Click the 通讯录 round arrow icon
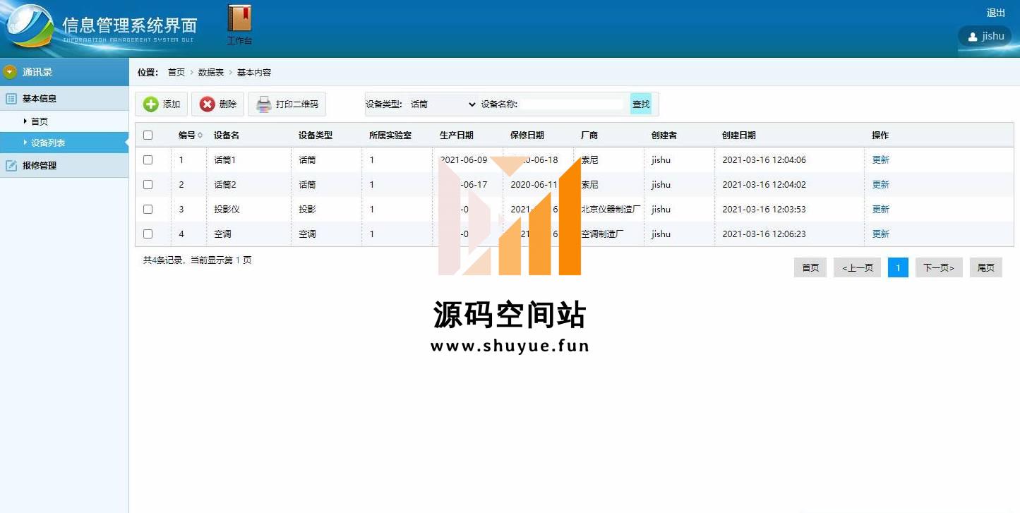Screen dimensions: 1020x513 click(x=10, y=72)
